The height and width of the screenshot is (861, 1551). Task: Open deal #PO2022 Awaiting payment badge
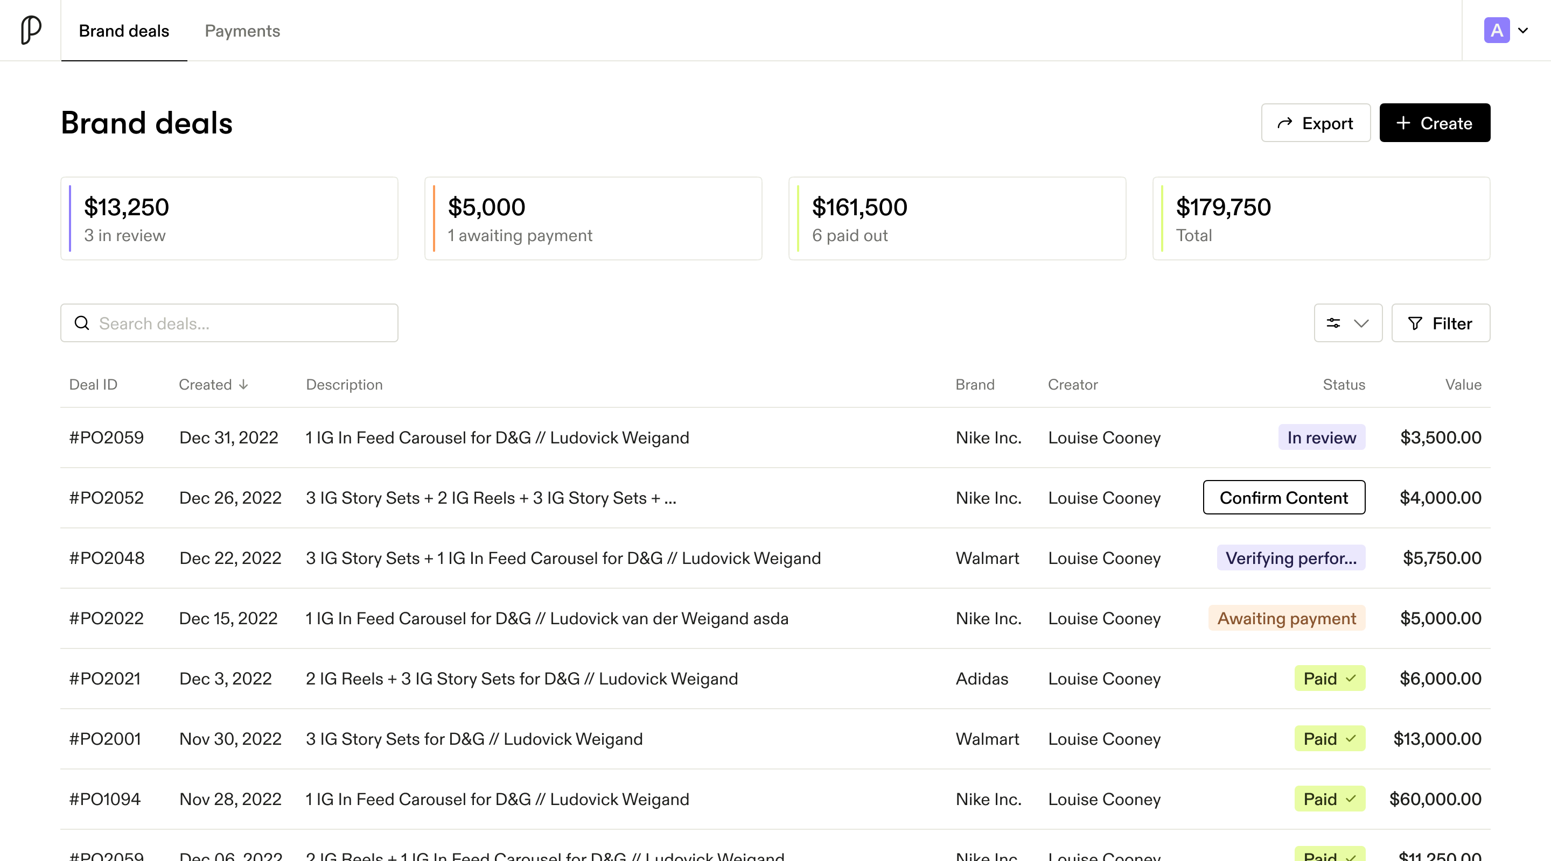click(1286, 618)
